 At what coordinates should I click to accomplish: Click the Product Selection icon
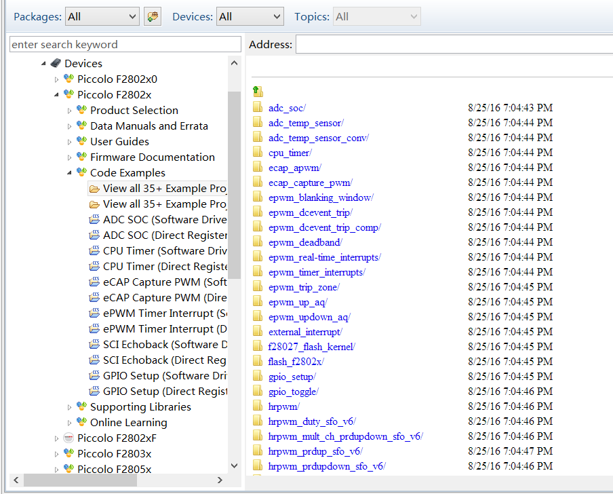[81, 110]
